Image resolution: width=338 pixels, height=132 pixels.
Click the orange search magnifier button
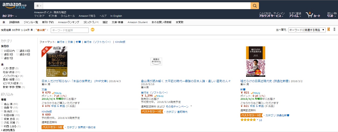[254, 6]
